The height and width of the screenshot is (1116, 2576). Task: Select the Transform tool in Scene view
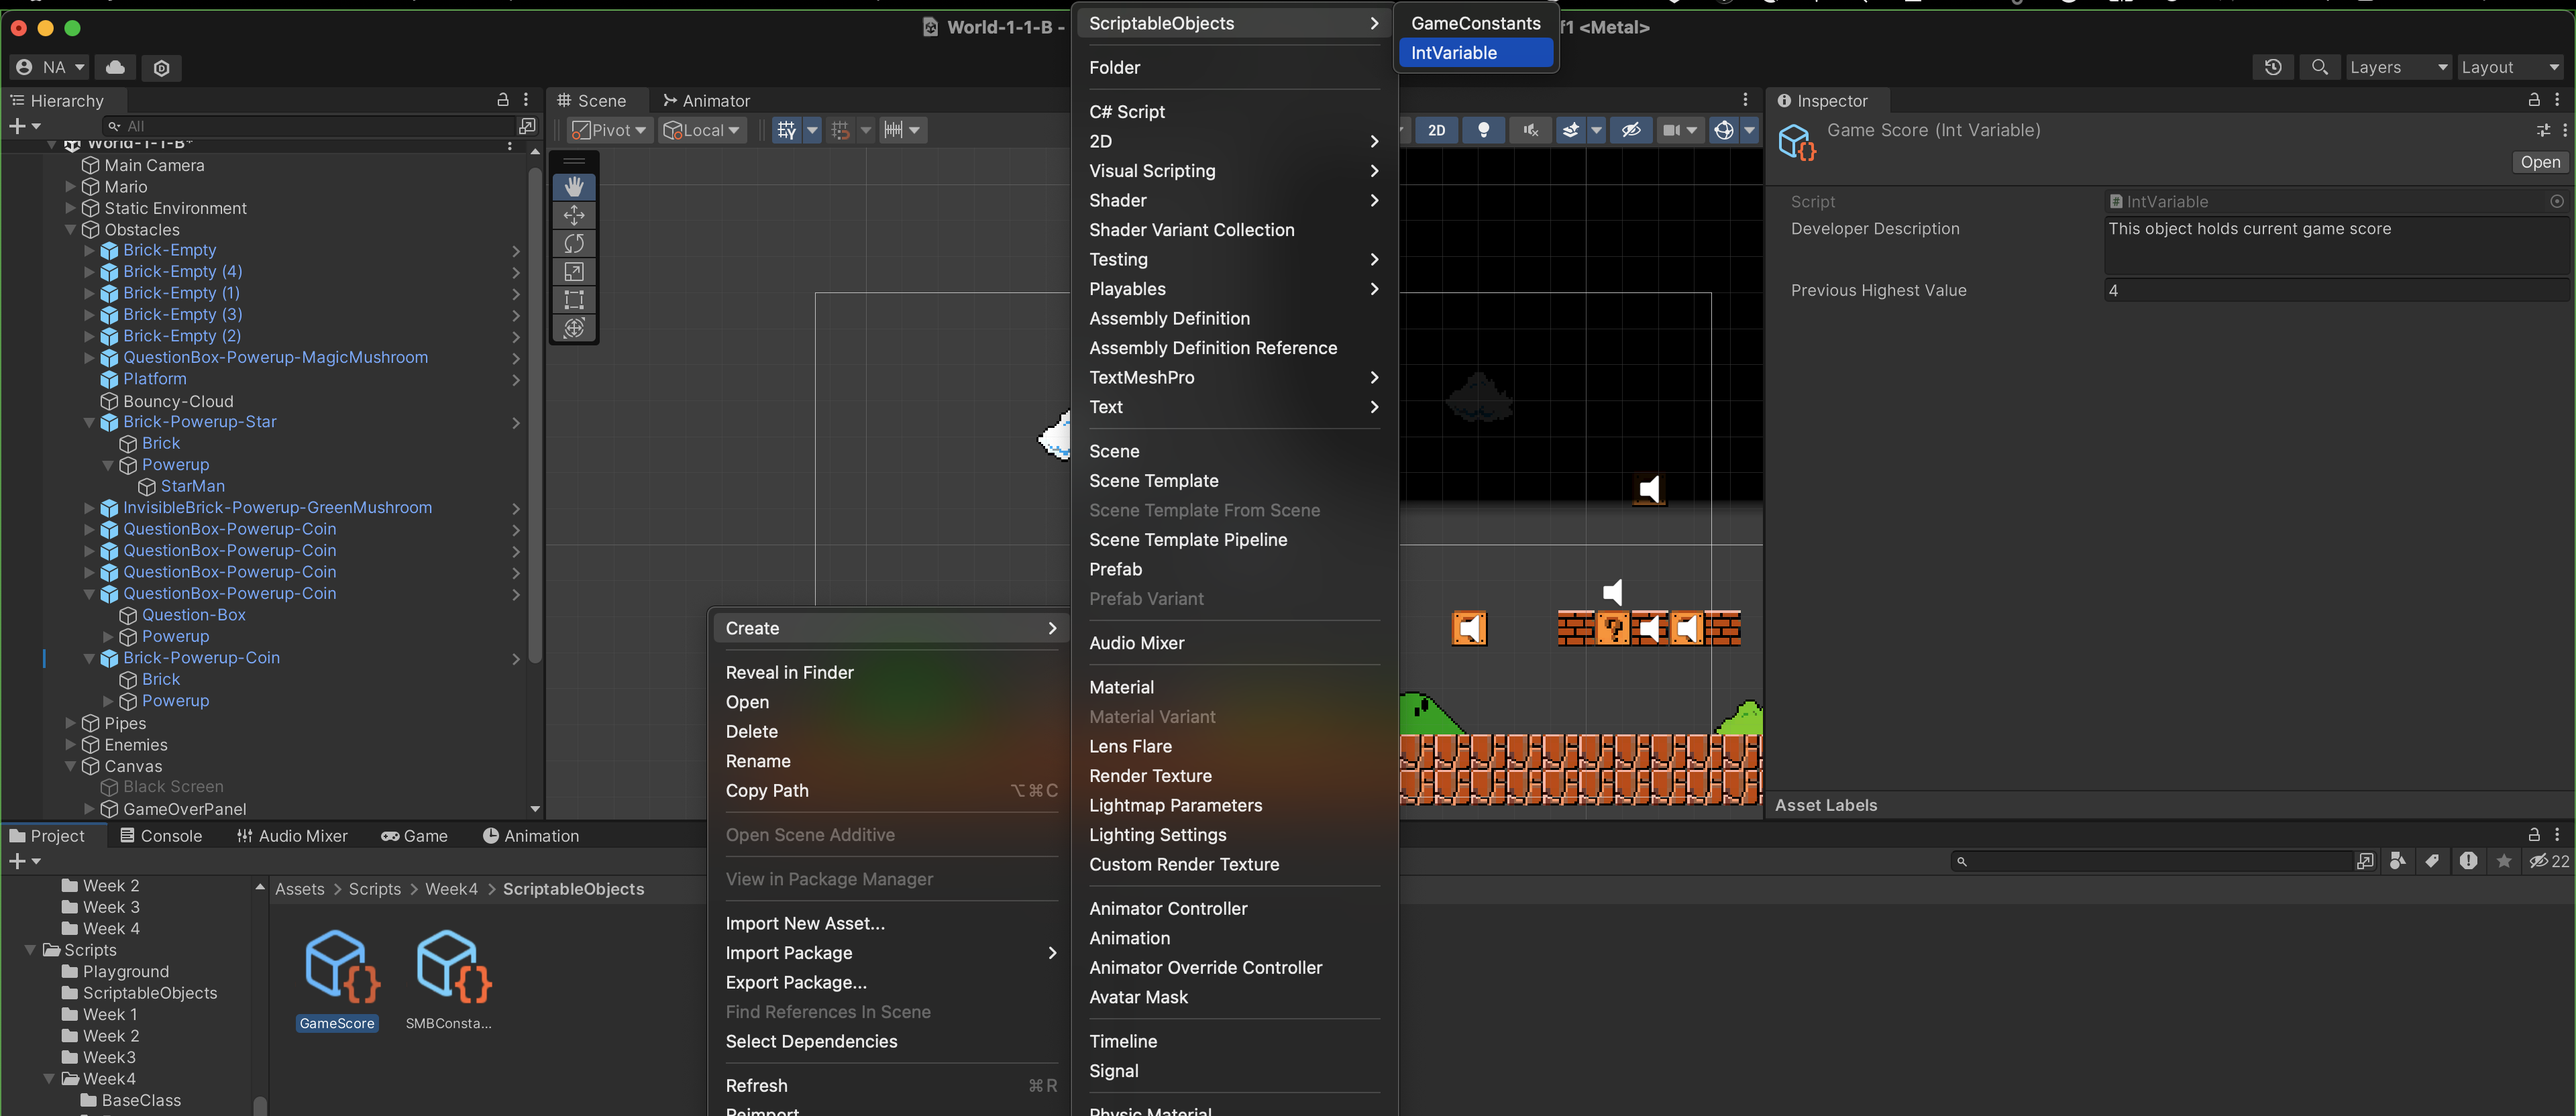click(x=574, y=327)
